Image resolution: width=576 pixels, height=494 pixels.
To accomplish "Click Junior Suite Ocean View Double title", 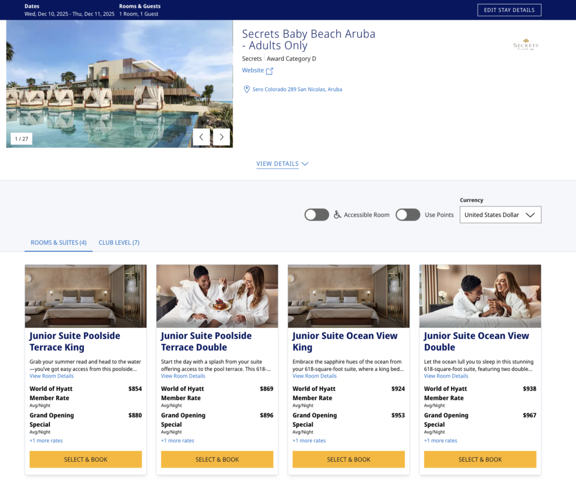I will [476, 342].
